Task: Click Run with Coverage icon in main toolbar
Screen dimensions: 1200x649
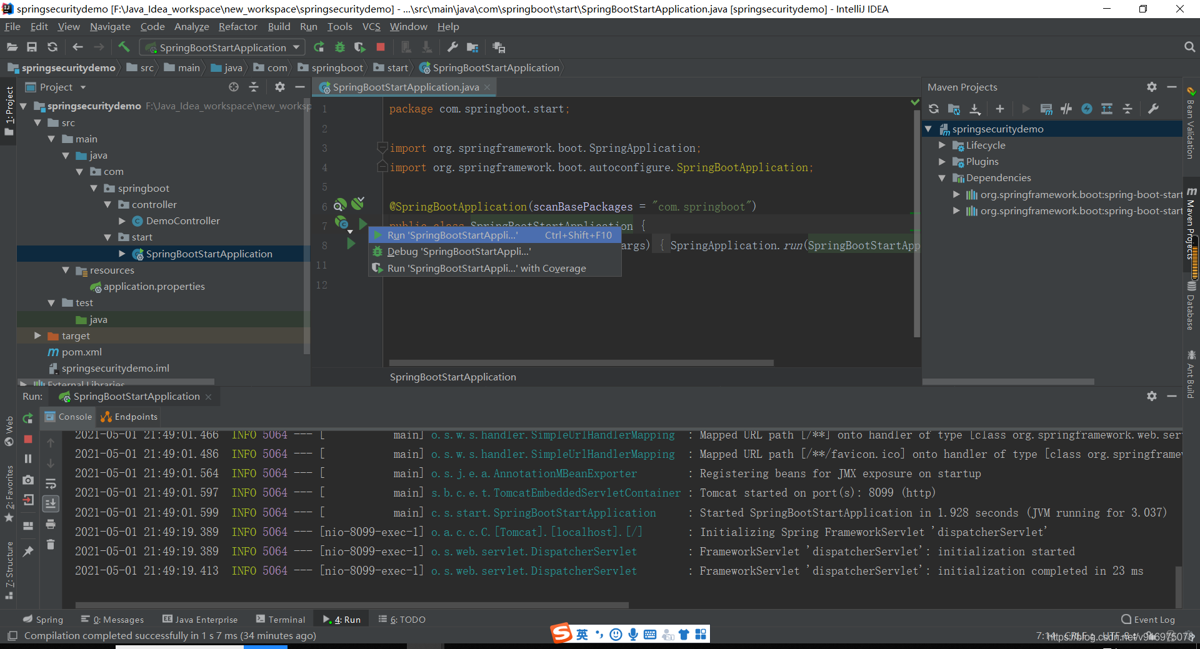Action: (359, 47)
